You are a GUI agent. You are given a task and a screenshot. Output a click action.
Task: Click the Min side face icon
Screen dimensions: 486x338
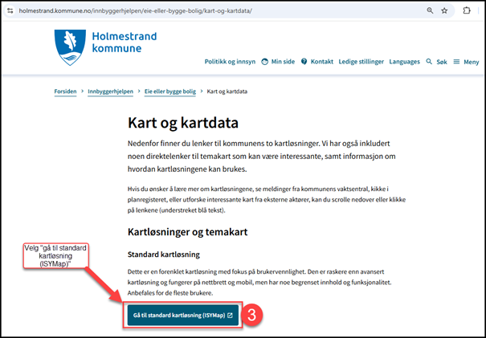pos(264,62)
